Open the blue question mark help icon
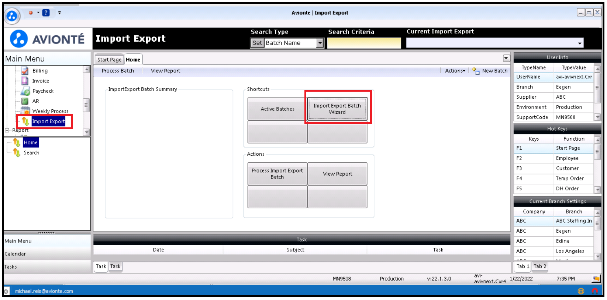Image resolution: width=607 pixels, height=300 pixels. coord(46,13)
